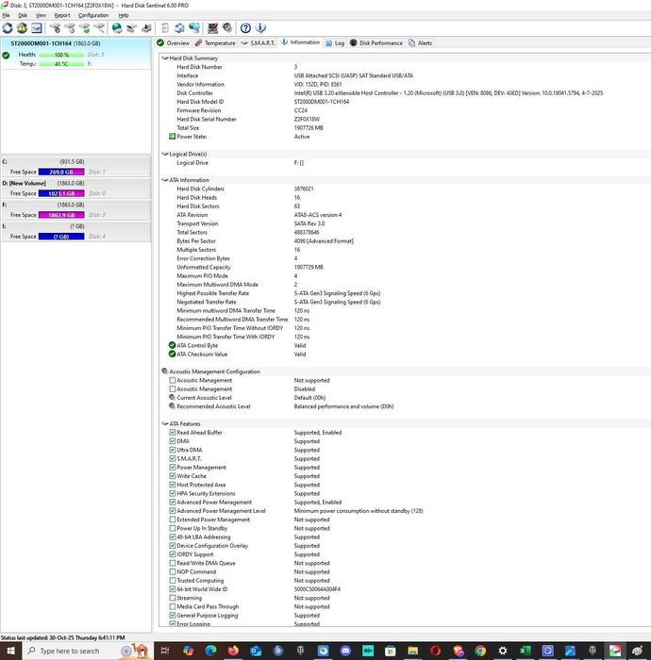
Task: Click the green globe toolbar icon
Action: [117, 28]
